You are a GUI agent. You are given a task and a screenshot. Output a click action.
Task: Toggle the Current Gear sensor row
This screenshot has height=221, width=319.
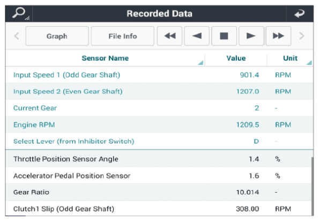click(159, 108)
